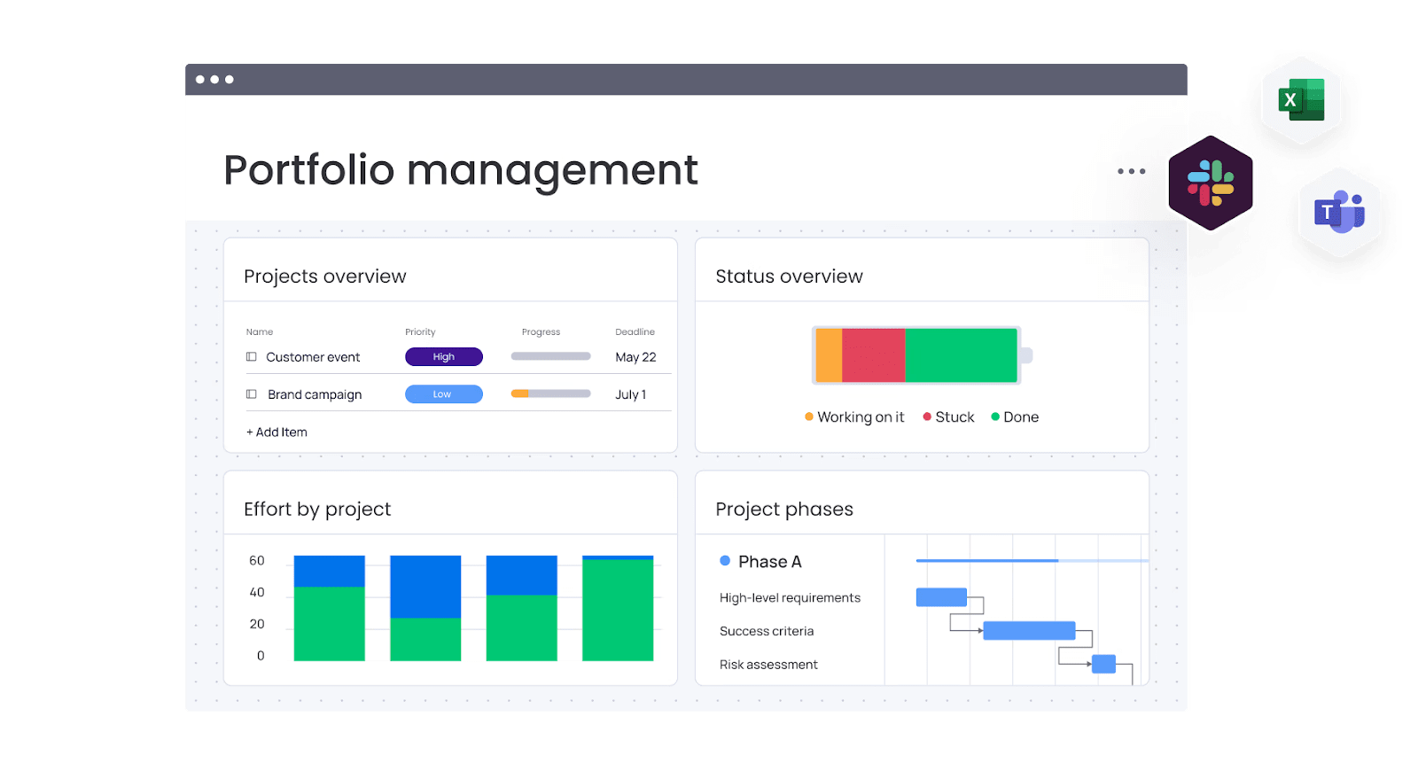Screen dimensions: 1418x779
Task: Toggle the Working on it legend item
Action: pyautogui.click(x=854, y=417)
